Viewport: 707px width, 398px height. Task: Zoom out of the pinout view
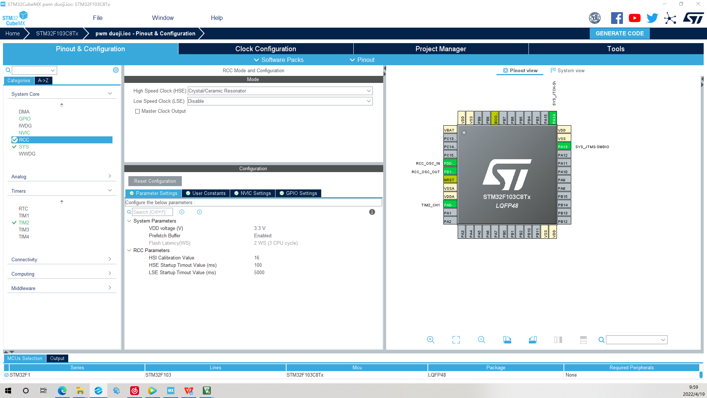[x=481, y=339]
